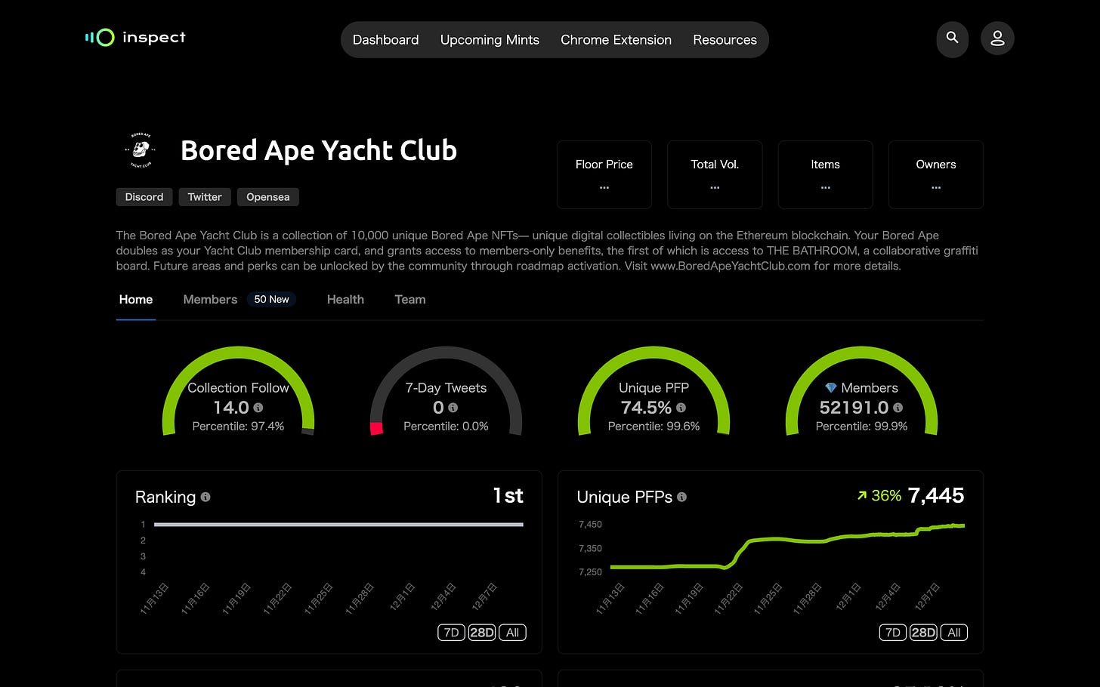Screen dimensions: 1100x687
Task: Click Percentile: 99.6% text
Action: pos(654,427)
